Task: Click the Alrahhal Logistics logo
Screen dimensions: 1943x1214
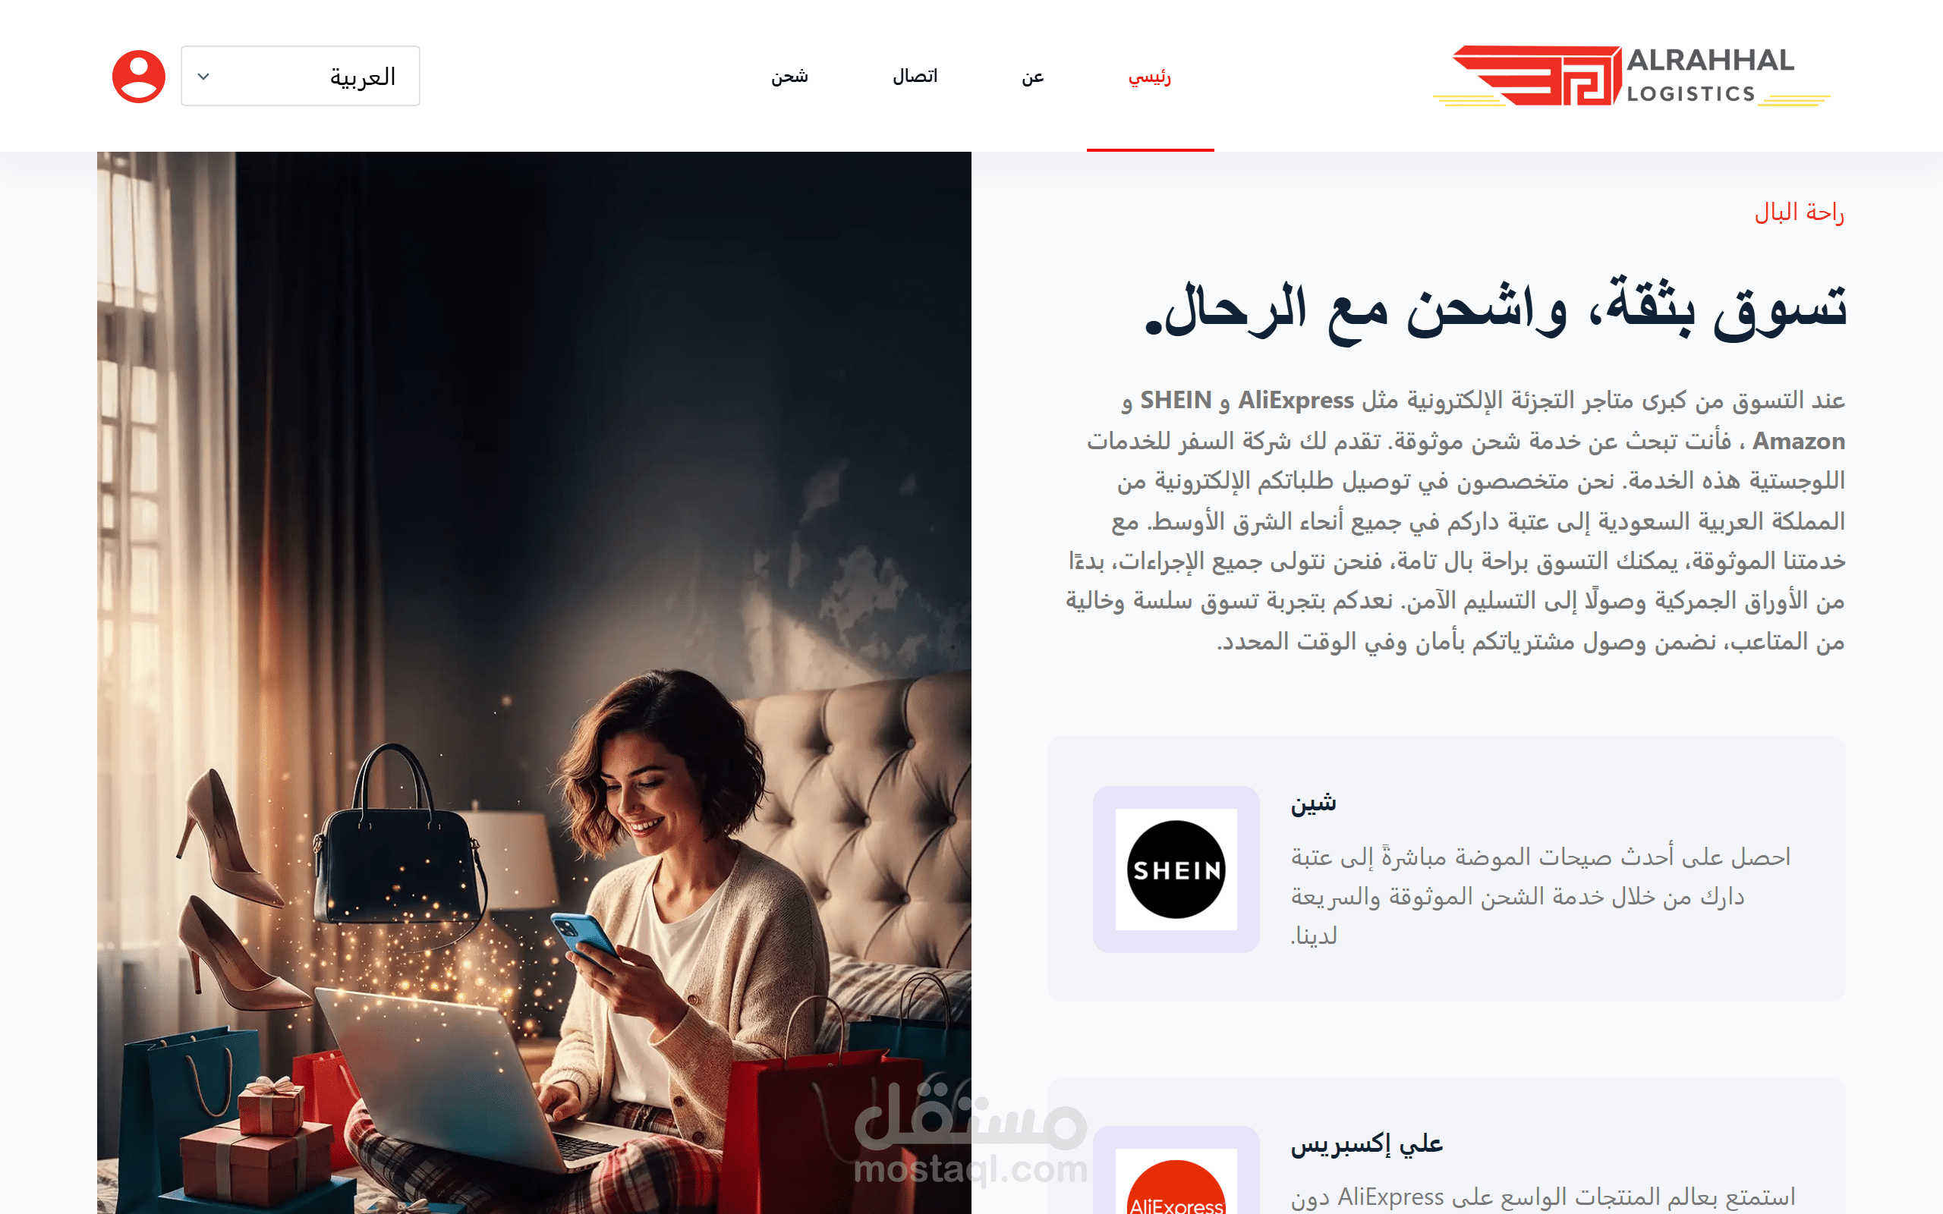Action: click(x=1632, y=77)
